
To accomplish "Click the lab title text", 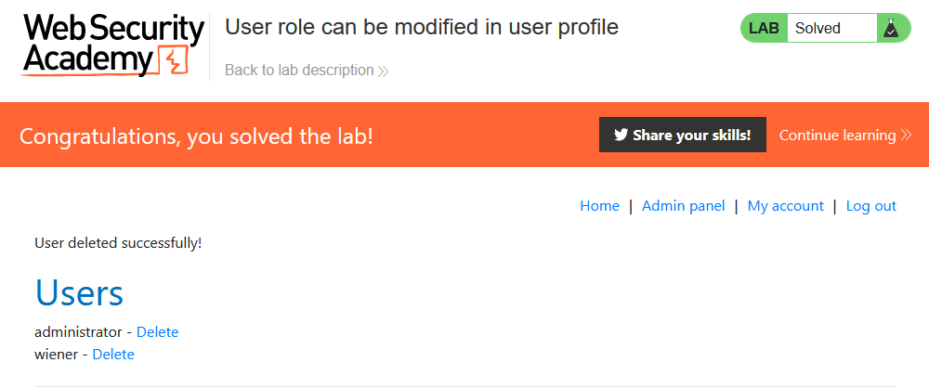I will 422,27.
